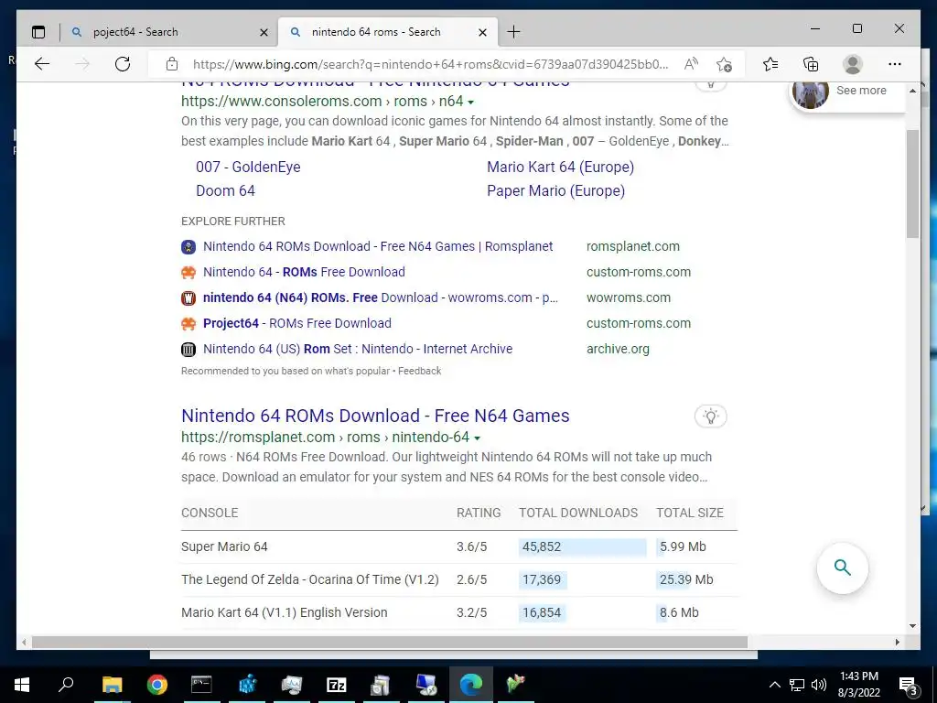Click the archive.org domain text
The width and height of the screenshot is (937, 703).
pos(618,349)
